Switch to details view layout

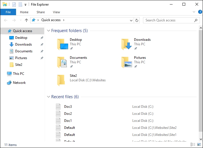point(193,145)
